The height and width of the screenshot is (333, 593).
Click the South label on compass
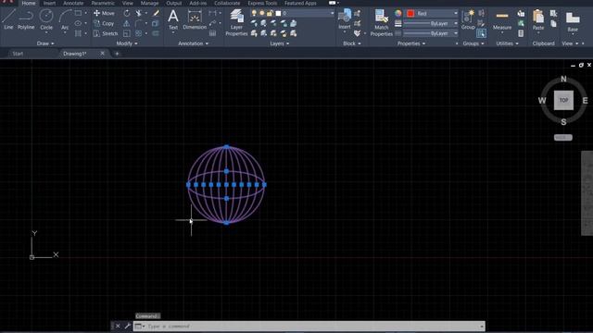[563, 122]
